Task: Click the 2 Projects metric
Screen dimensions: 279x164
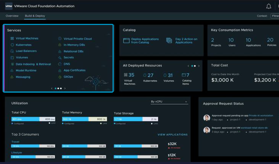Action: click(x=216, y=42)
